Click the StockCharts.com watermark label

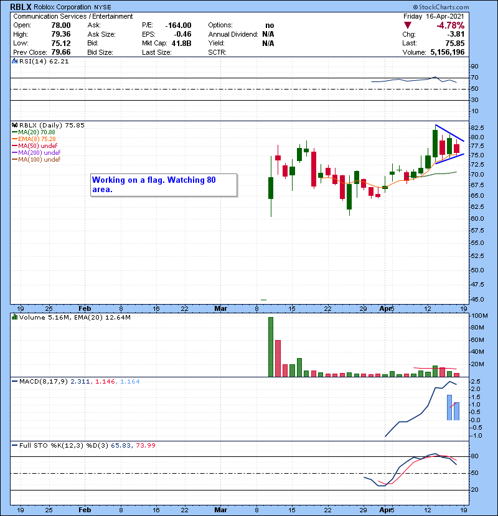click(441, 7)
